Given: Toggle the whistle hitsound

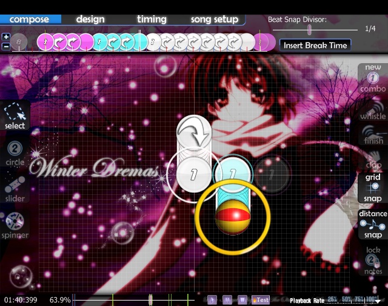Looking at the screenshot, I should click(x=373, y=111).
